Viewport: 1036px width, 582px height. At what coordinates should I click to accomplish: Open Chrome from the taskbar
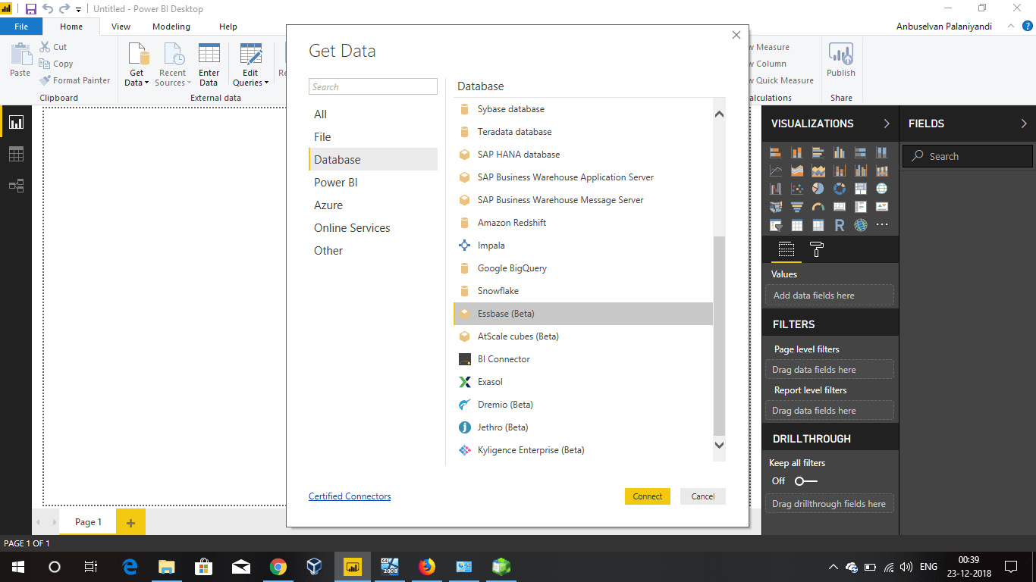278,567
